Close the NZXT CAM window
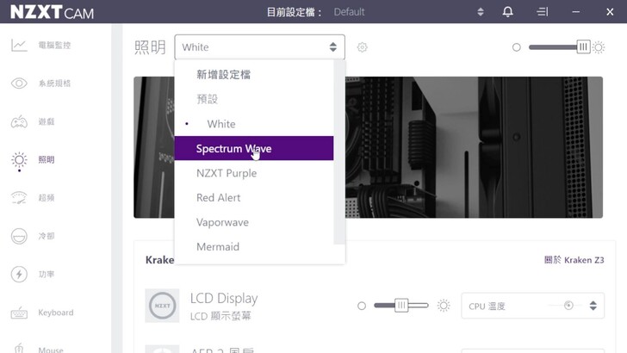627x353 pixels. click(x=610, y=12)
